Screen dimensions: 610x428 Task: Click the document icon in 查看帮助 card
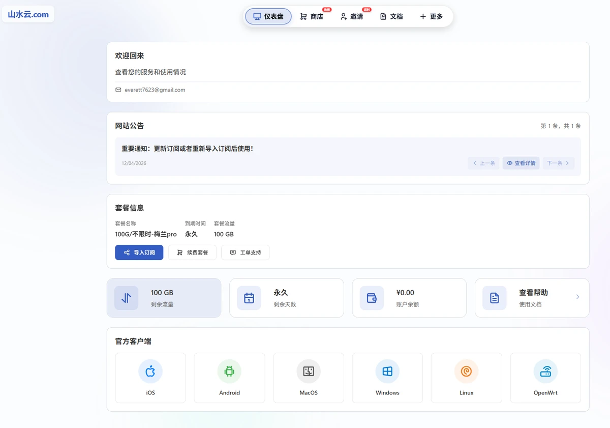click(x=495, y=298)
